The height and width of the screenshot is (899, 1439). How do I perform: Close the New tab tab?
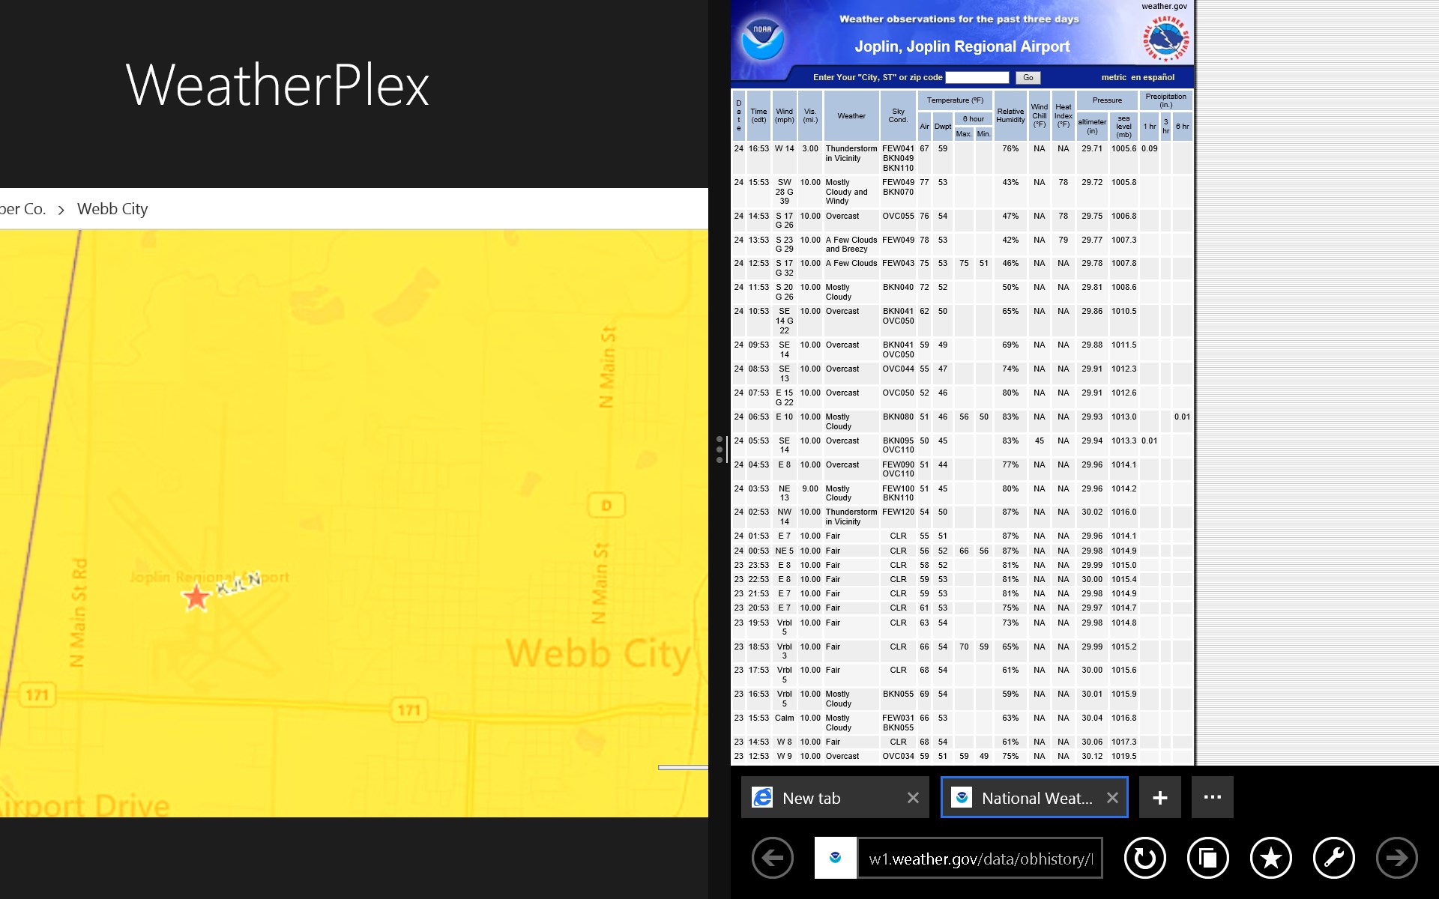point(912,798)
